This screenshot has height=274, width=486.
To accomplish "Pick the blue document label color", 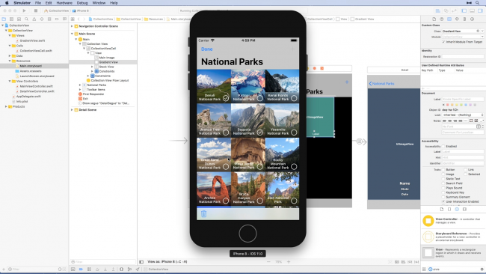I will (x=466, y=105).
